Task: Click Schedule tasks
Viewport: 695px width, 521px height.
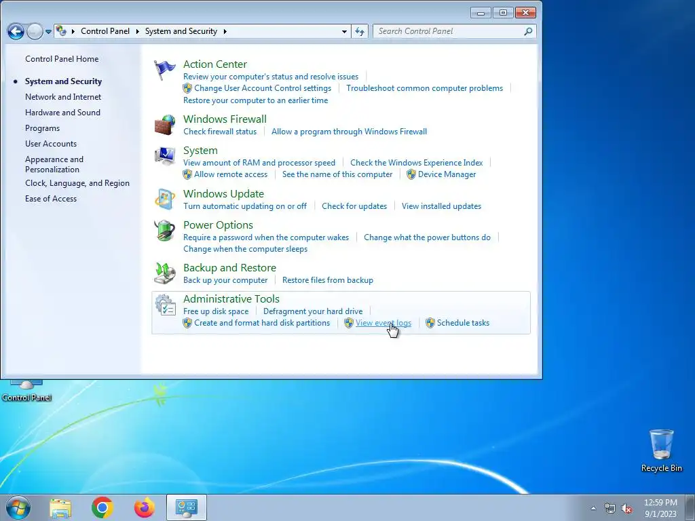Action: pos(463,323)
